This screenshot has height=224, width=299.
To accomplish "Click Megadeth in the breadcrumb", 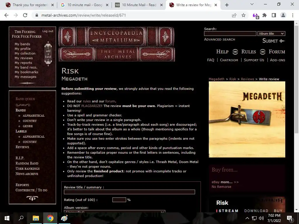I will coord(216,79).
